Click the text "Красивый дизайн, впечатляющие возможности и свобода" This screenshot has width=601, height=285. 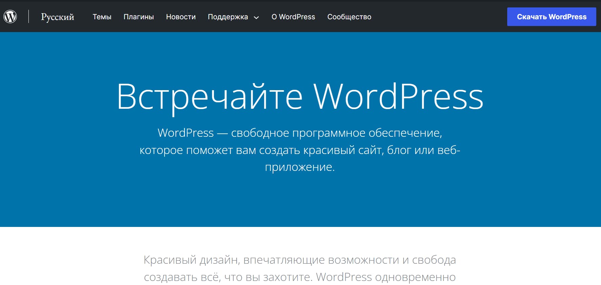(300, 260)
